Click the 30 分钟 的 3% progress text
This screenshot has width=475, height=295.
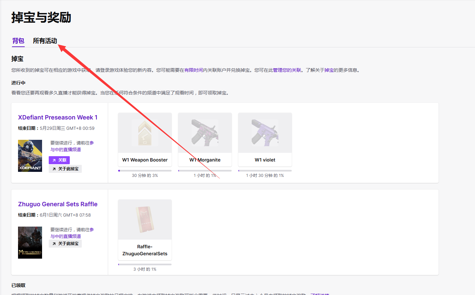click(145, 176)
